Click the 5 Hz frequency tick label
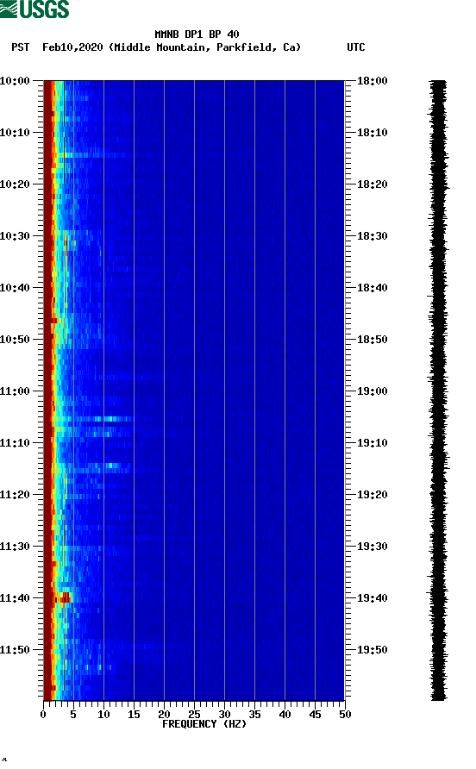The image size is (476, 769). point(73,715)
